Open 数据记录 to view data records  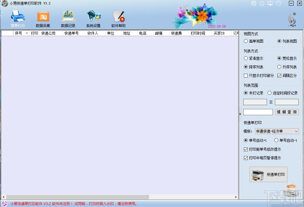68,18
